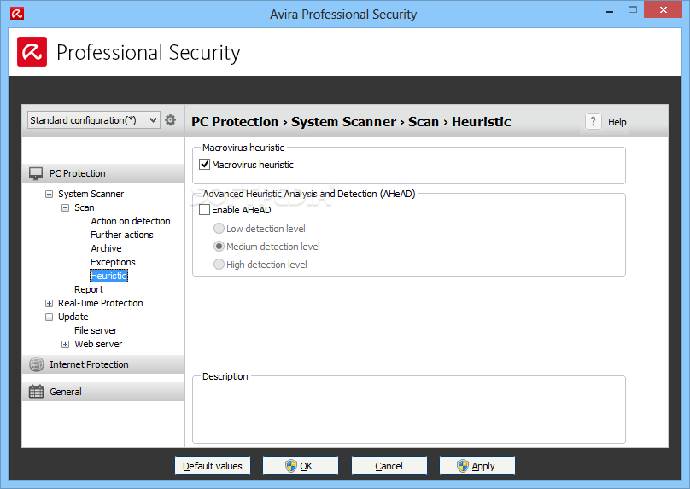Click the Internet Protection globe icon
This screenshot has width=690, height=489.
pos(37,364)
